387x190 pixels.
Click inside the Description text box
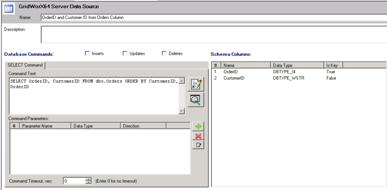pos(212,34)
